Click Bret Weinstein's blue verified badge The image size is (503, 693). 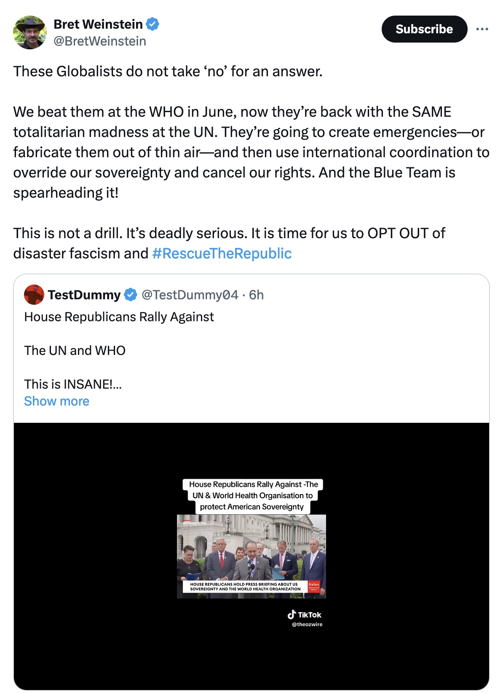(153, 24)
